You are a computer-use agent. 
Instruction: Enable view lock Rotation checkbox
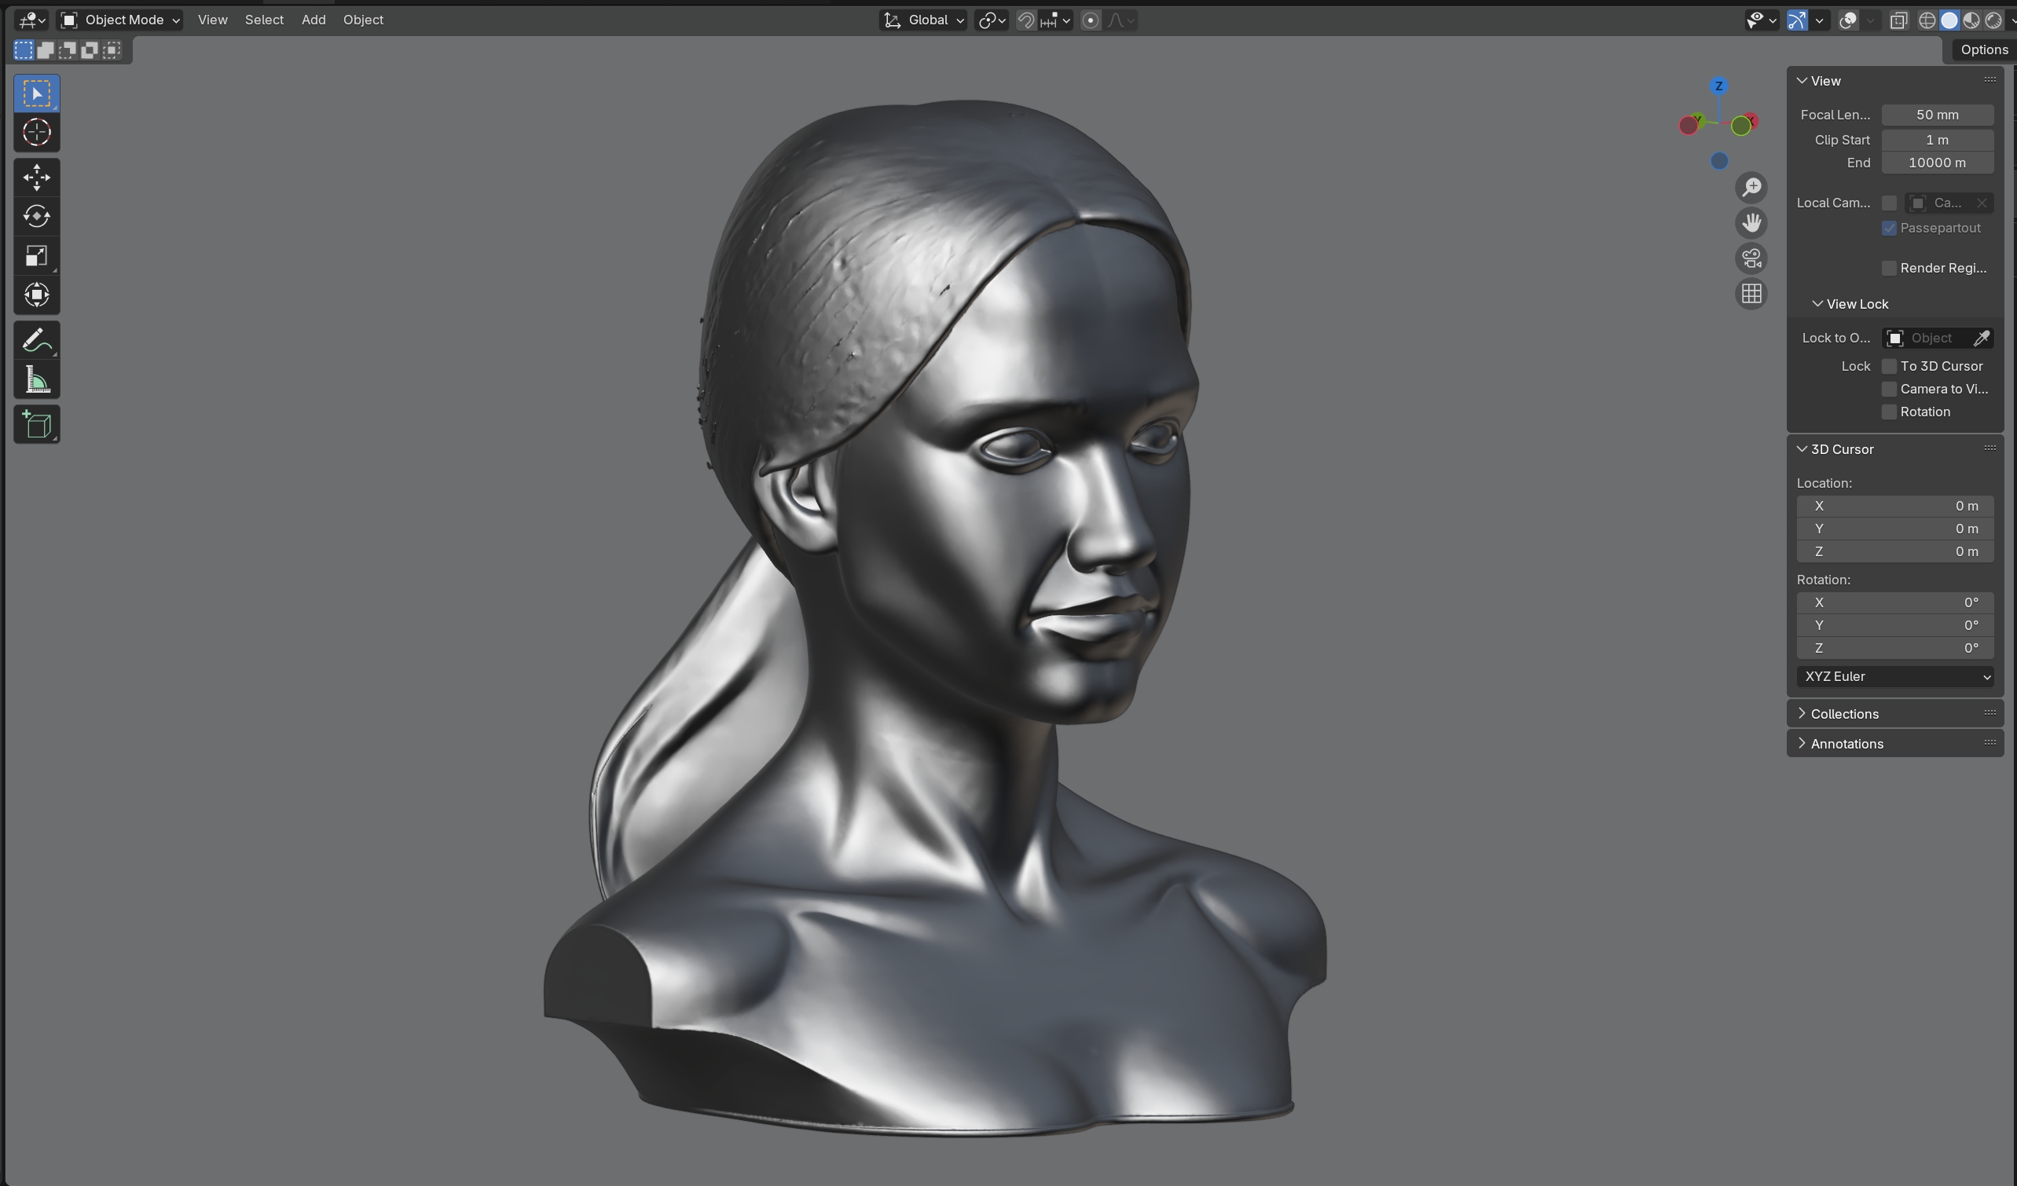click(x=1889, y=412)
